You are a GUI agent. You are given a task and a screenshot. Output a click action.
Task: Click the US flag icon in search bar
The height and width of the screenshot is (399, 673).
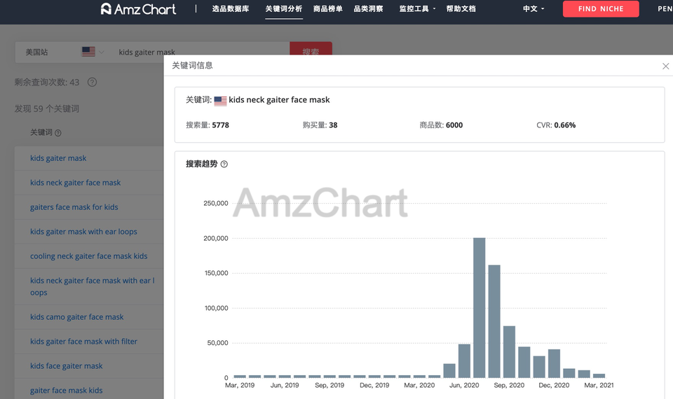(88, 52)
